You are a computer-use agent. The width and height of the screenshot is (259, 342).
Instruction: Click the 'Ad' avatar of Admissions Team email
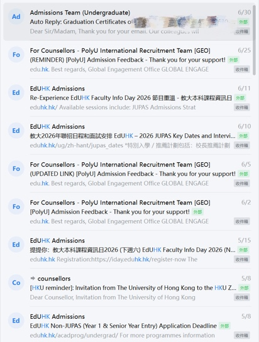click(x=16, y=16)
